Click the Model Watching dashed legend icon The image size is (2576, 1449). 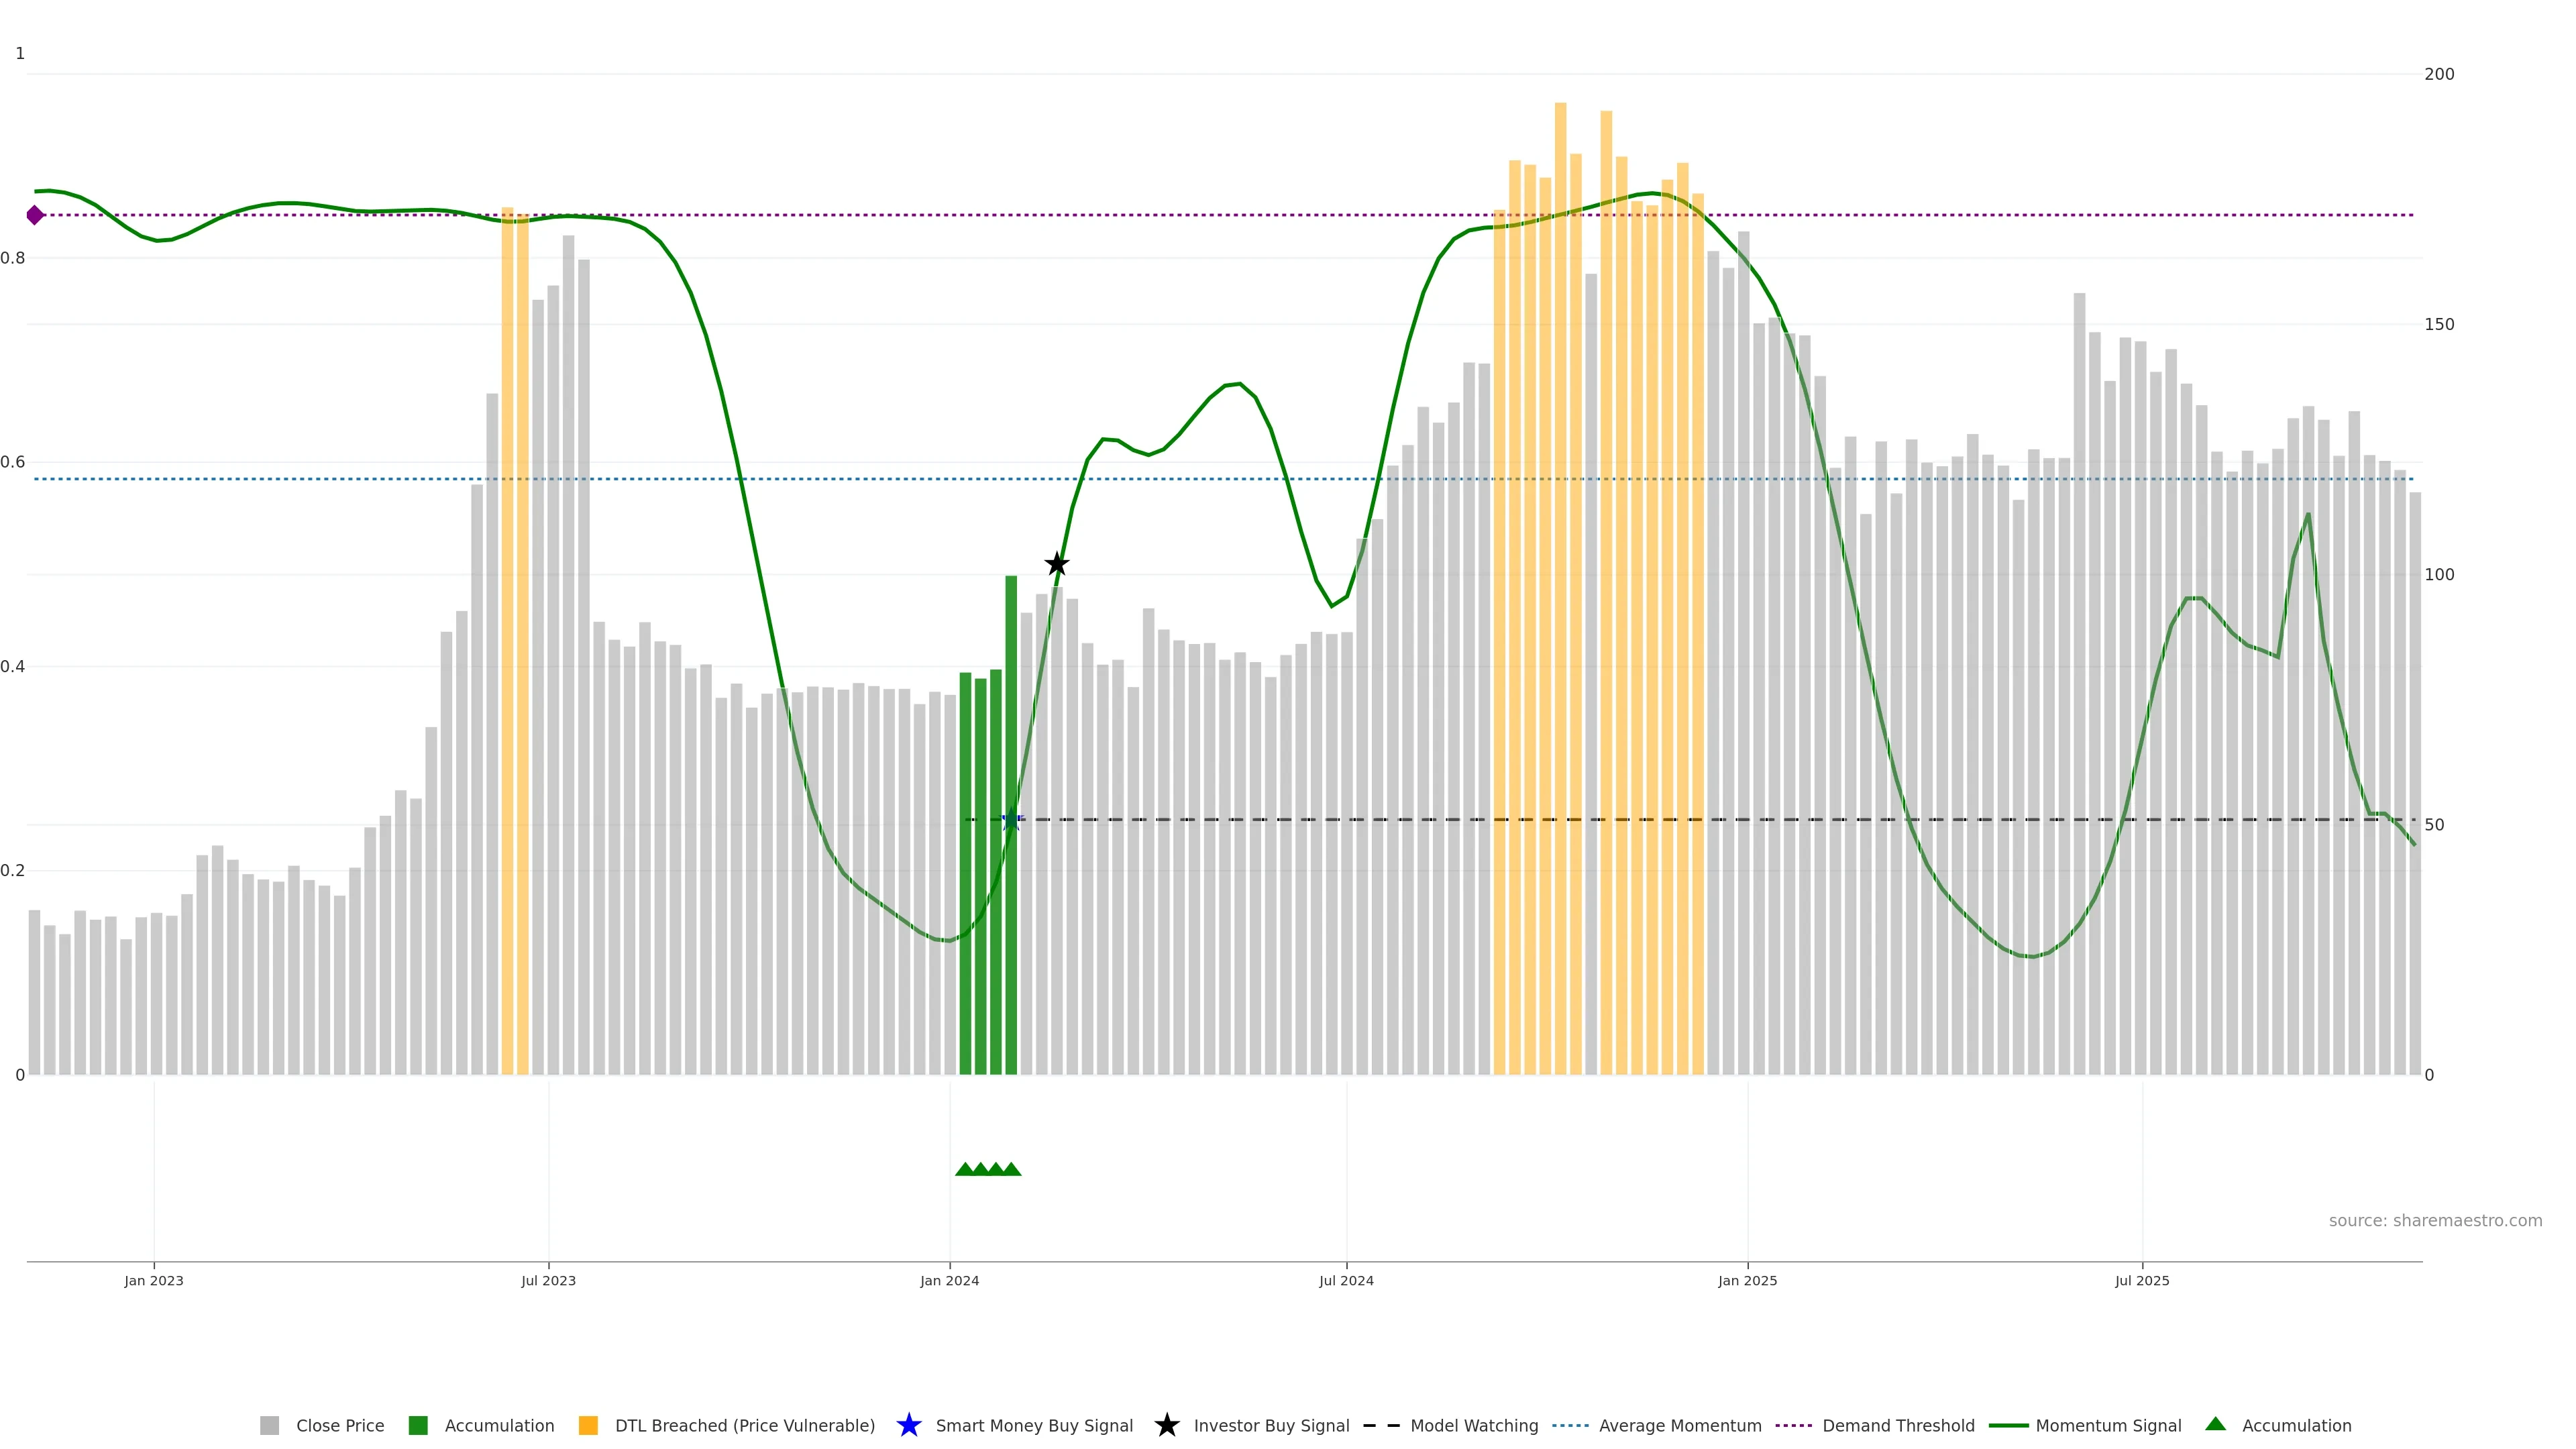pos(1381,1425)
